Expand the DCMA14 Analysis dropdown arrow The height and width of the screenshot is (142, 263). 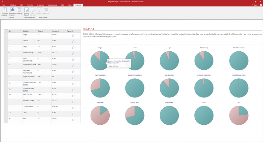pyautogui.click(x=8, y=15)
